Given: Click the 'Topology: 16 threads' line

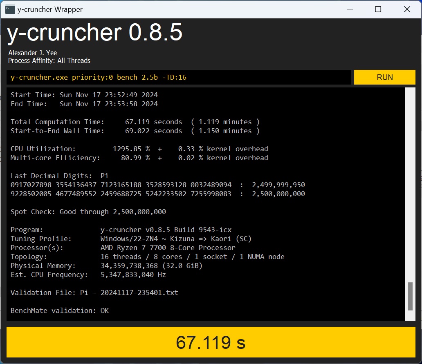Looking at the screenshot, I should pyautogui.click(x=148, y=257).
